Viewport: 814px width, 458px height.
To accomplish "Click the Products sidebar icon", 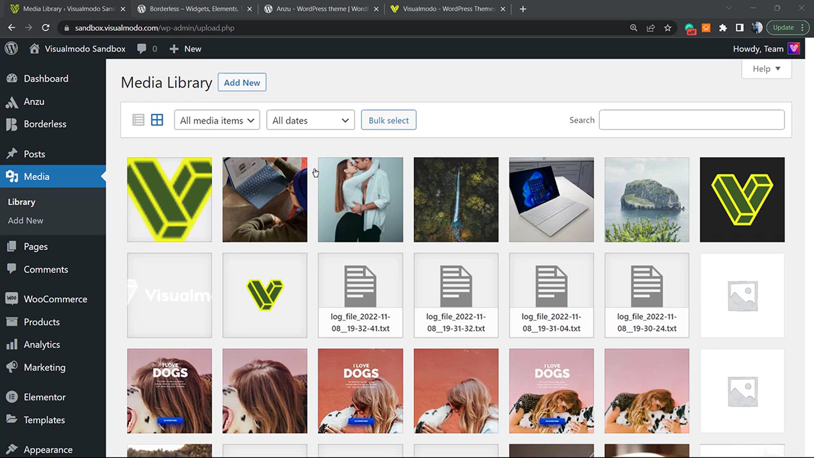I will 12,322.
